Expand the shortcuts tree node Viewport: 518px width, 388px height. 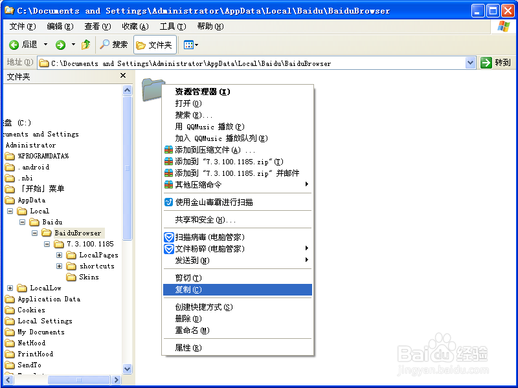click(59, 266)
